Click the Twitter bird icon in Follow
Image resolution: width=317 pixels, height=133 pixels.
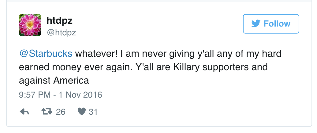point(256,24)
